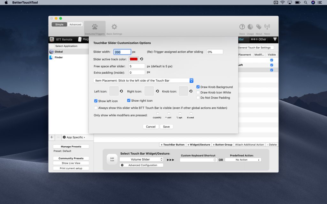Click Print current setup
Image resolution: width=327 pixels, height=204 pixels.
tap(71, 168)
